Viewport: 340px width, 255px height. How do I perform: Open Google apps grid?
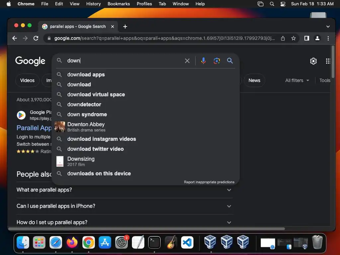pos(328,61)
